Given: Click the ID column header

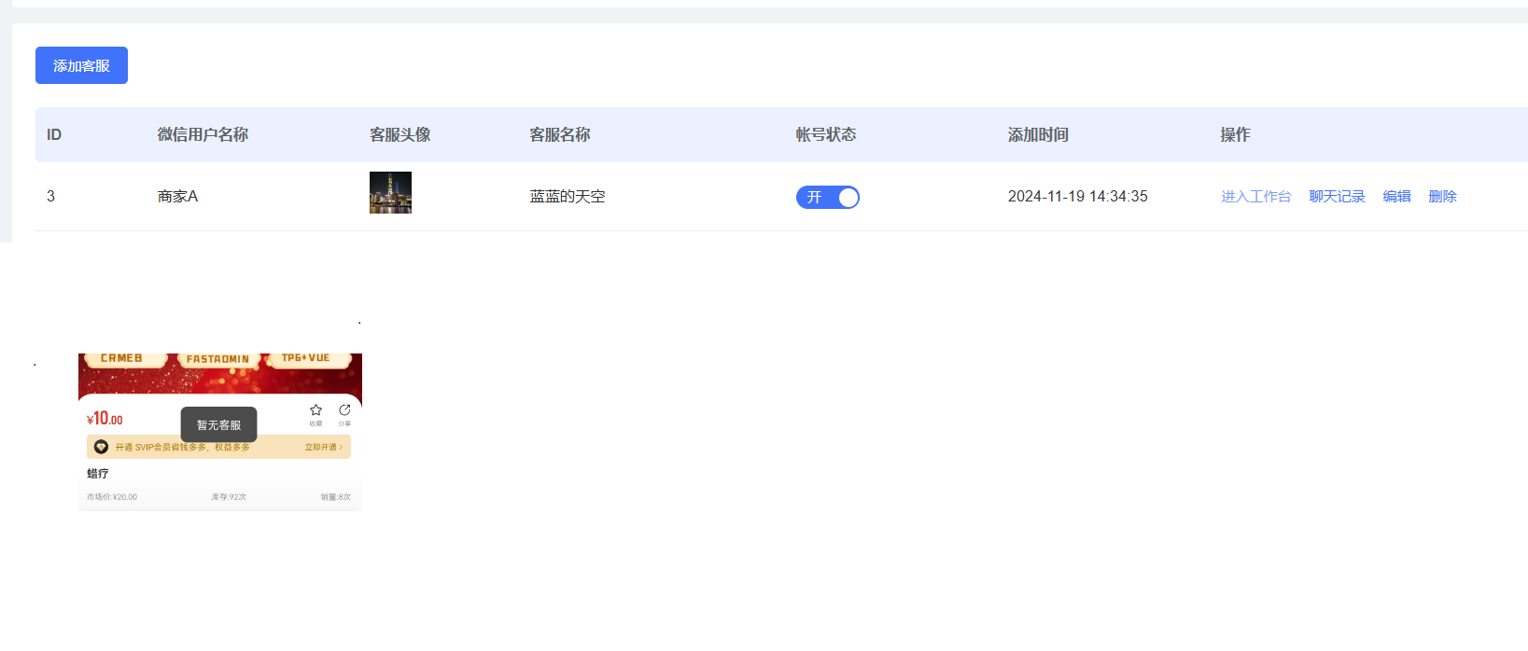Looking at the screenshot, I should tap(54, 134).
